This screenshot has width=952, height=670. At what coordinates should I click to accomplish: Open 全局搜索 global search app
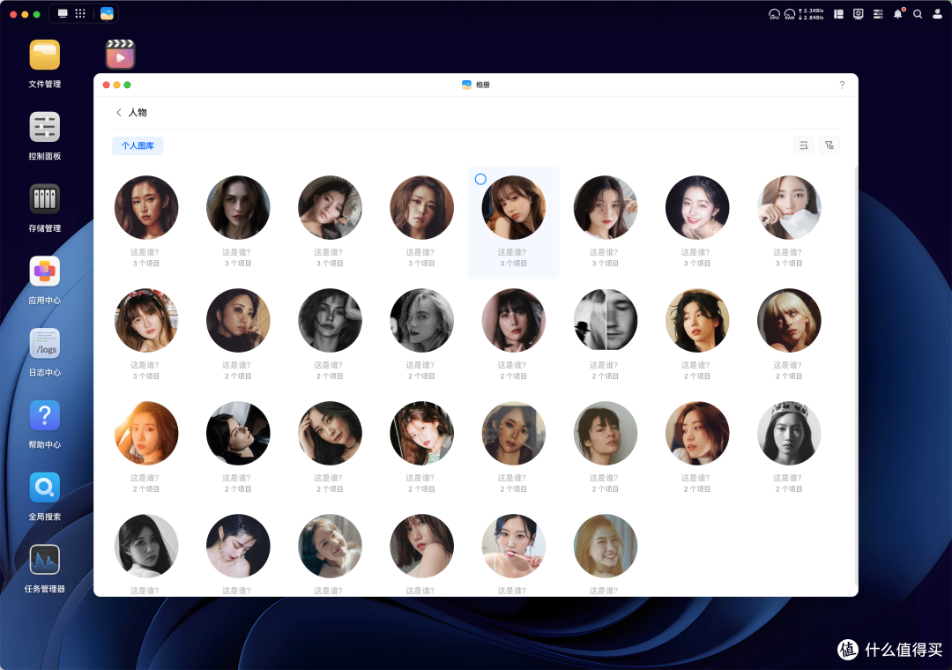[45, 488]
